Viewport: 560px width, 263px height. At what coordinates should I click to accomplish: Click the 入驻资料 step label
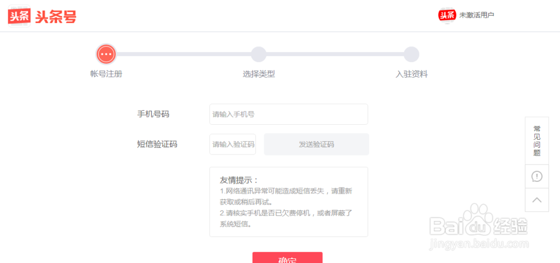(412, 74)
